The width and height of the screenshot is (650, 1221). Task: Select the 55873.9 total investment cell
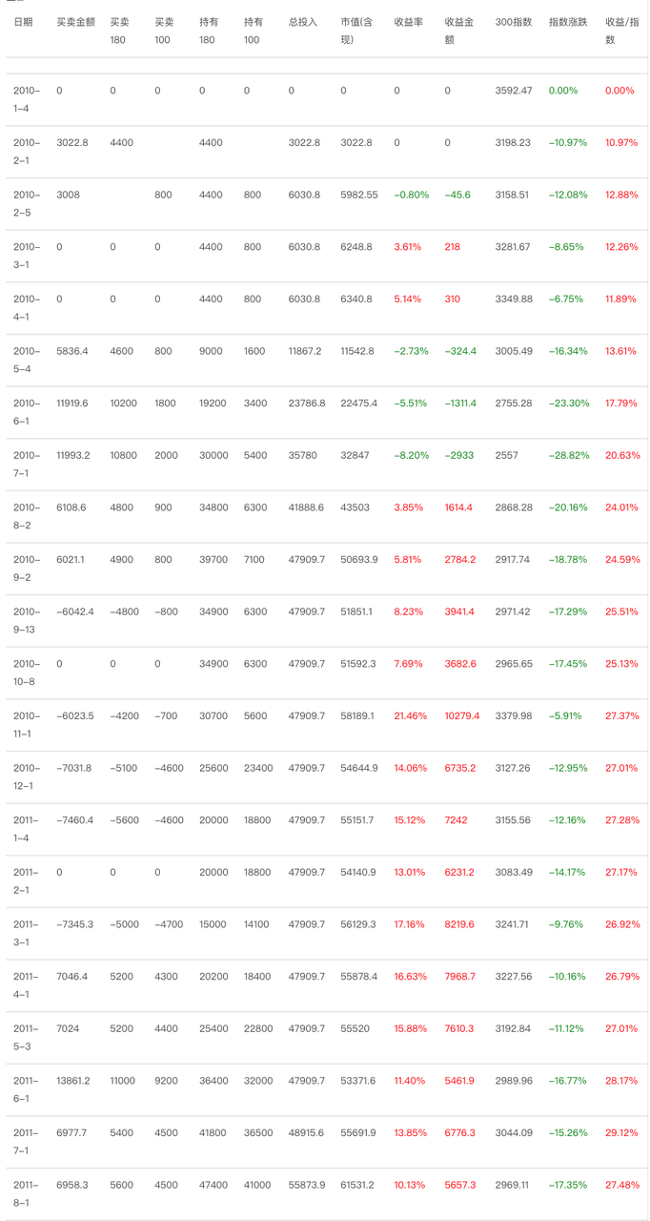[x=306, y=1185]
